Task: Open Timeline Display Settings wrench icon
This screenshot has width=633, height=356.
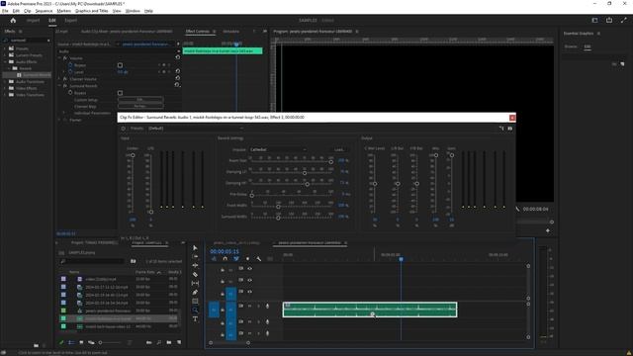Action: (x=259, y=259)
